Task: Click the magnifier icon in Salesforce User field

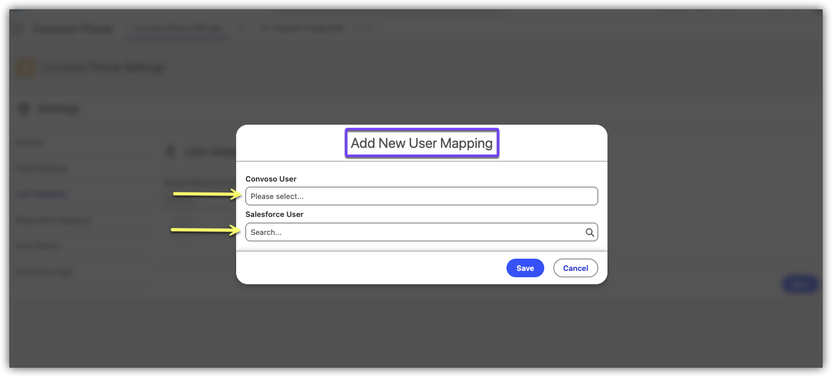Action: (x=589, y=233)
